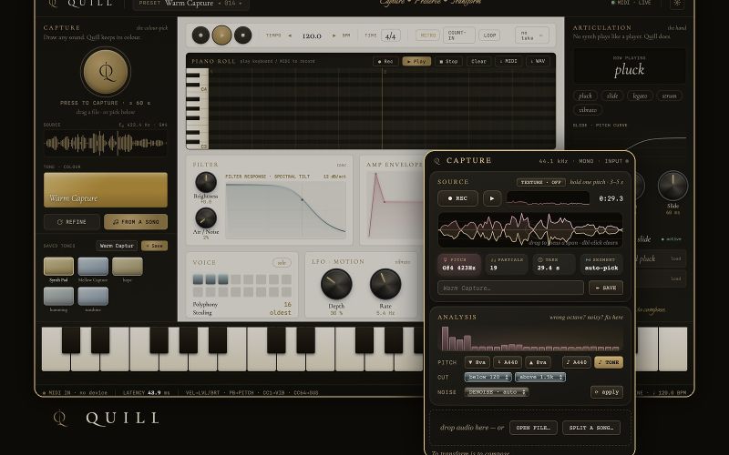Open the 'above 1.5k' cut dropdown
The image size is (729, 455).
(540, 377)
